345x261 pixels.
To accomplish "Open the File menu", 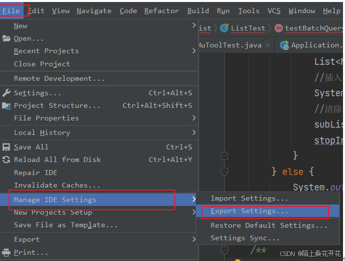I will pyautogui.click(x=11, y=10).
